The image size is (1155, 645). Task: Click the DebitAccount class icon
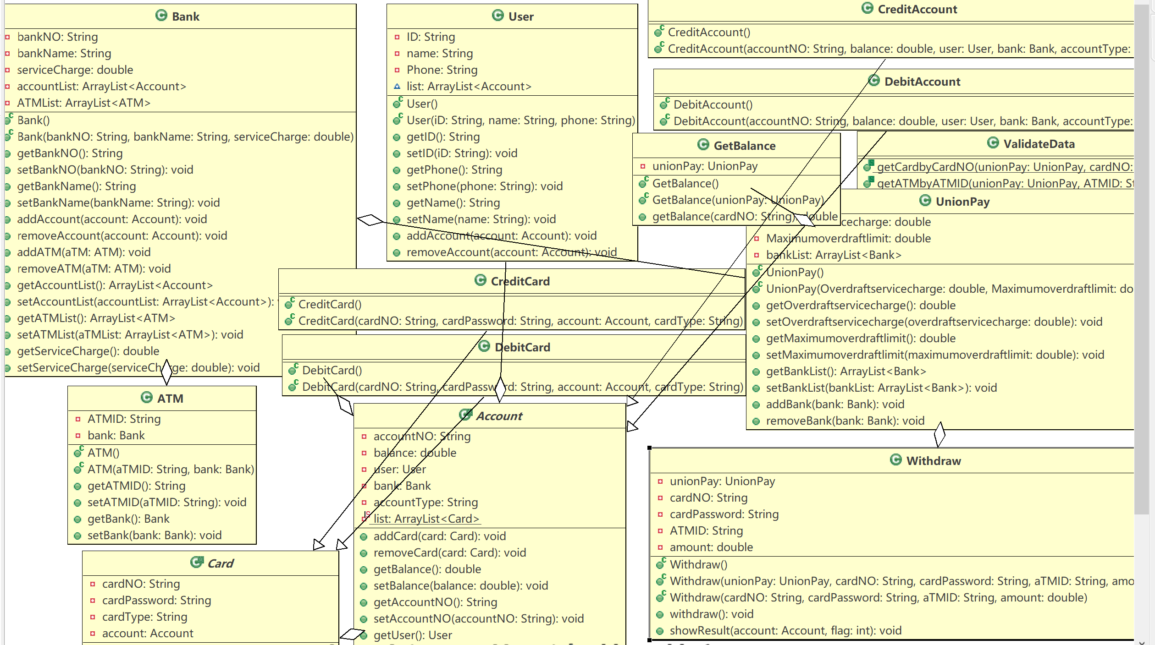pyautogui.click(x=873, y=81)
